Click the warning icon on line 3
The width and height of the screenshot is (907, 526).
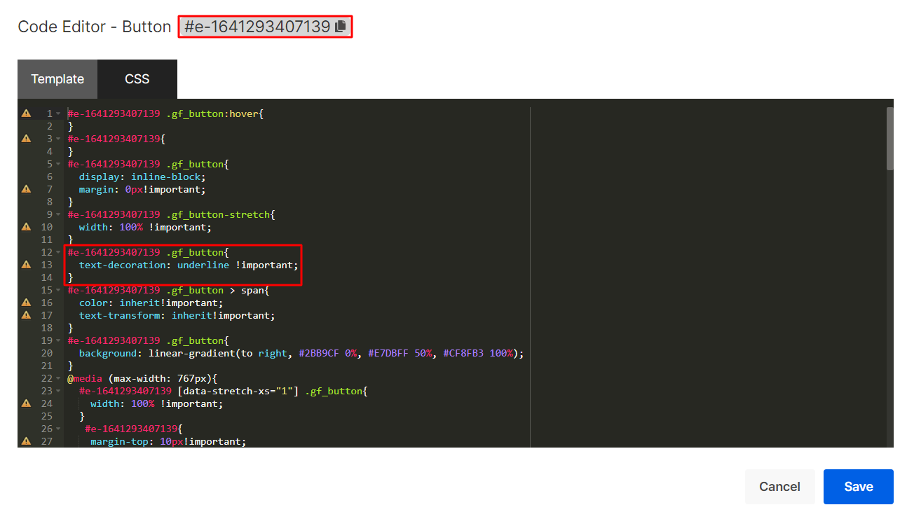[26, 138]
